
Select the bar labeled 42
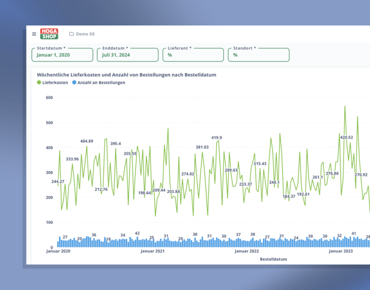click(x=137, y=238)
